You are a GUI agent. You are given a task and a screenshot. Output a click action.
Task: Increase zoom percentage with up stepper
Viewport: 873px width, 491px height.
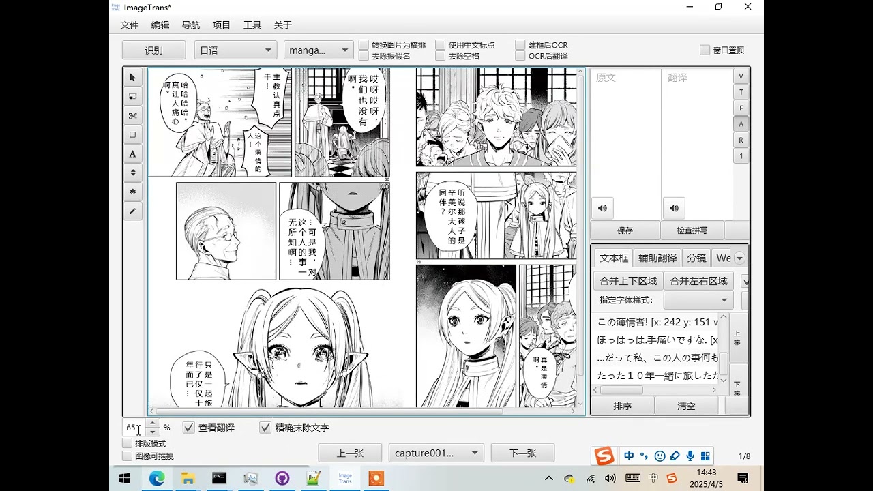[x=153, y=423]
